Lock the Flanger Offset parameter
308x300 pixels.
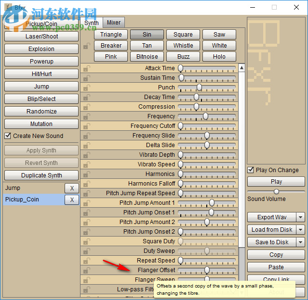pos(87,270)
